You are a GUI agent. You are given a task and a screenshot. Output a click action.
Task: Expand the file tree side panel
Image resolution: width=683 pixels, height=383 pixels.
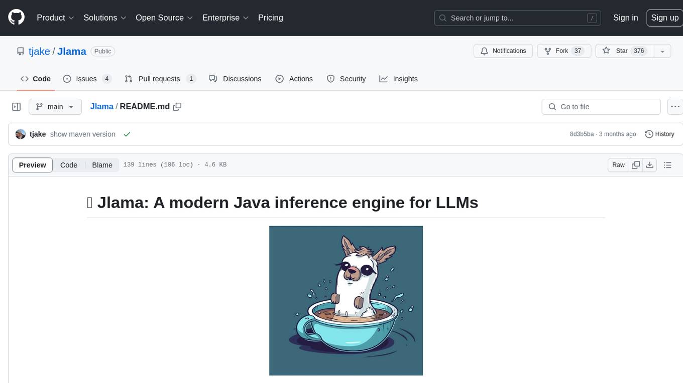click(x=17, y=107)
